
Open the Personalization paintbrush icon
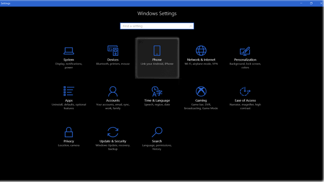(x=245, y=51)
